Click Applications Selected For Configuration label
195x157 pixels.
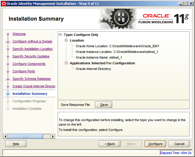coord(102,63)
